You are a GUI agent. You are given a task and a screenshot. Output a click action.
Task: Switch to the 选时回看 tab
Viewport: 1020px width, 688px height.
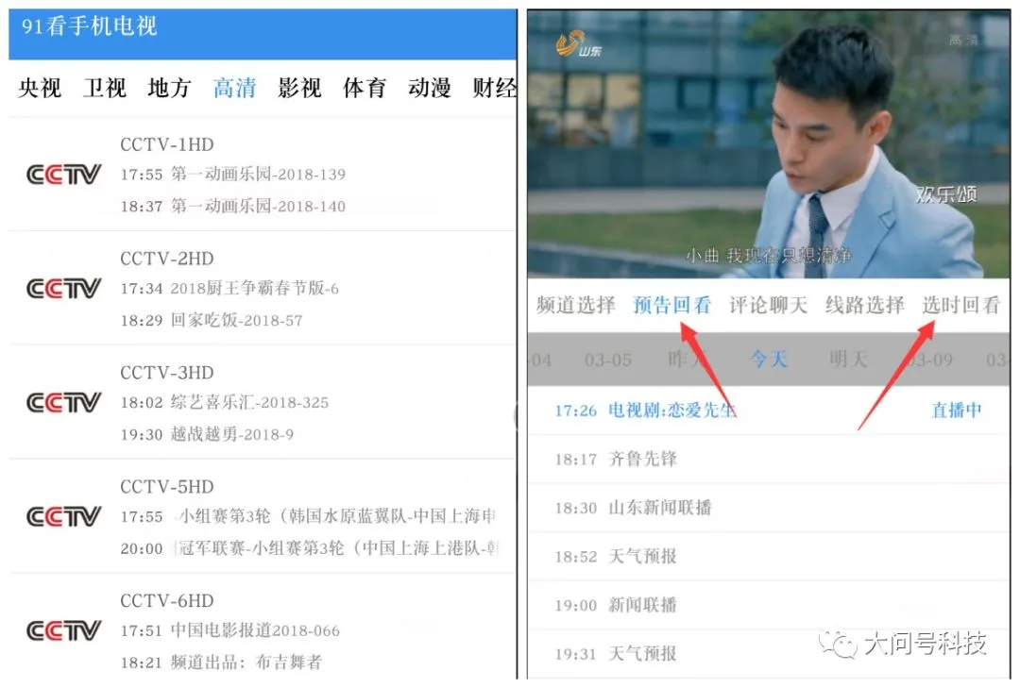(960, 304)
